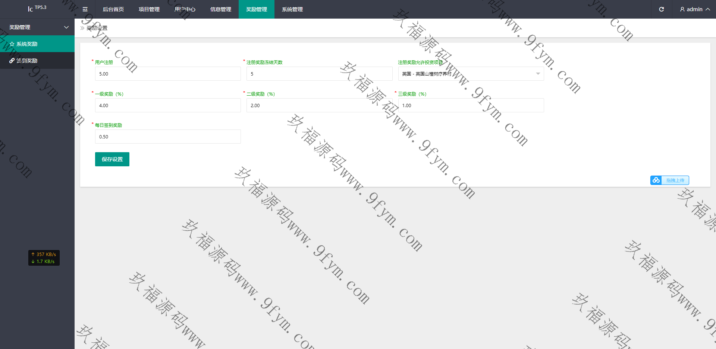This screenshot has width=716, height=349.
Task: Click the cloud upload icon widget
Action: pos(656,180)
